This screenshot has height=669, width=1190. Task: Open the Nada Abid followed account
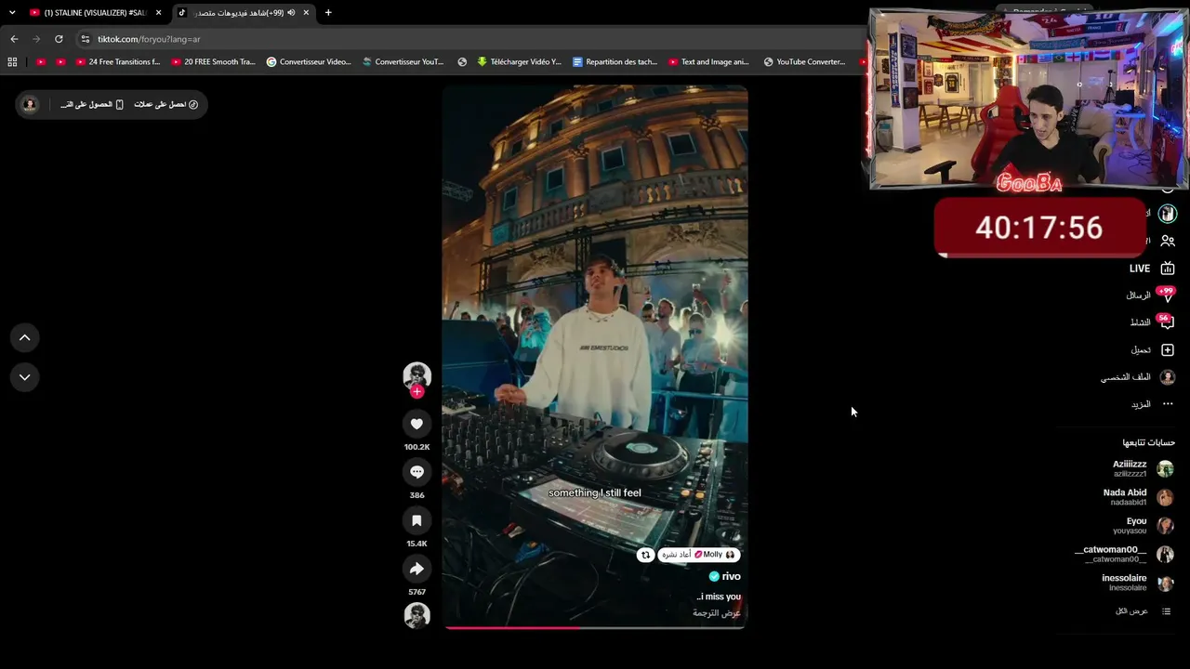(1138, 497)
